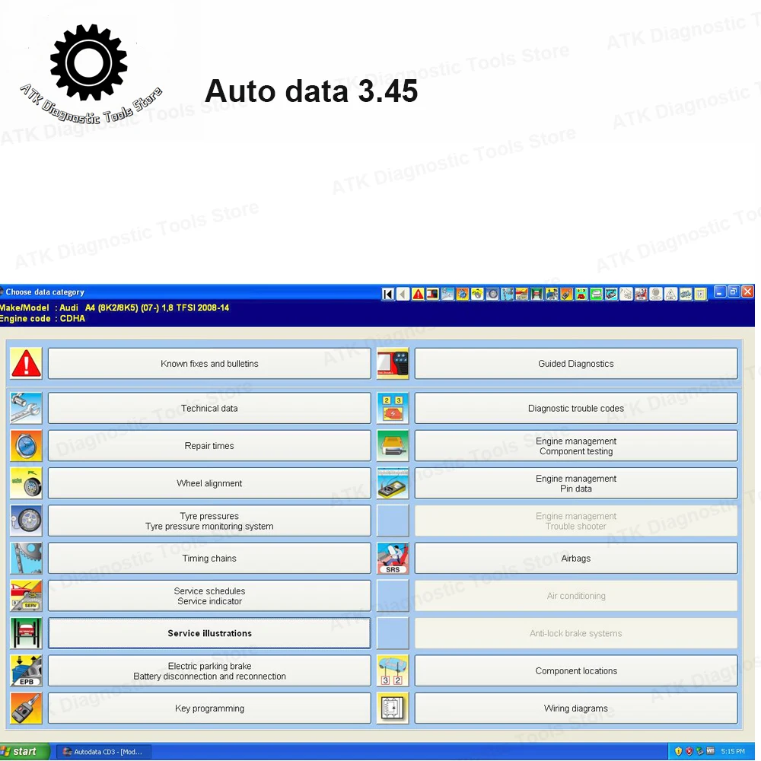Open Guided Diagnostics

tap(575, 364)
